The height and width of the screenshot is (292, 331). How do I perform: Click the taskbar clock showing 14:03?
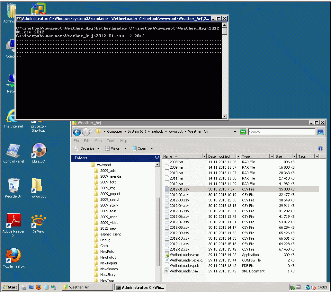tap(322, 287)
